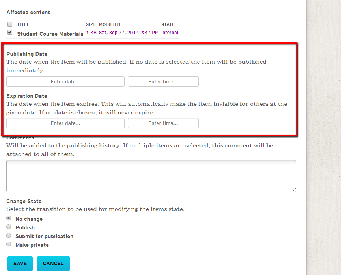The height and width of the screenshot is (275, 341).
Task: Select 'Submit for publication' radio button
Action: pos(9,236)
